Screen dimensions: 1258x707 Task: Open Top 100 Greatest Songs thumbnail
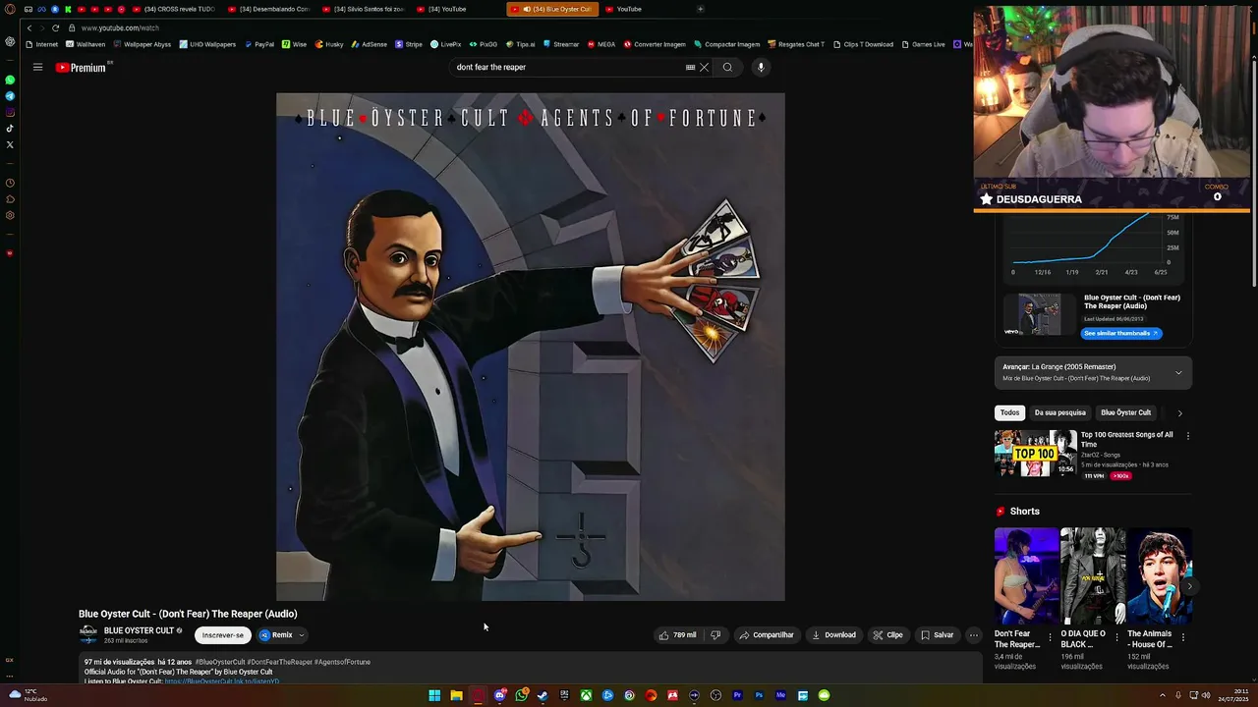pyautogui.click(x=1036, y=454)
